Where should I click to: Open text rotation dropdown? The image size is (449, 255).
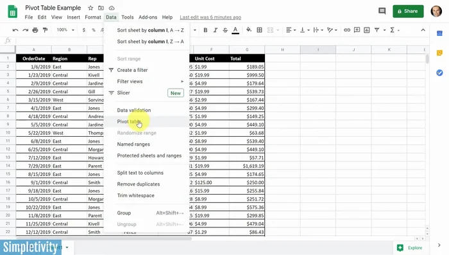pyautogui.click(x=332, y=30)
